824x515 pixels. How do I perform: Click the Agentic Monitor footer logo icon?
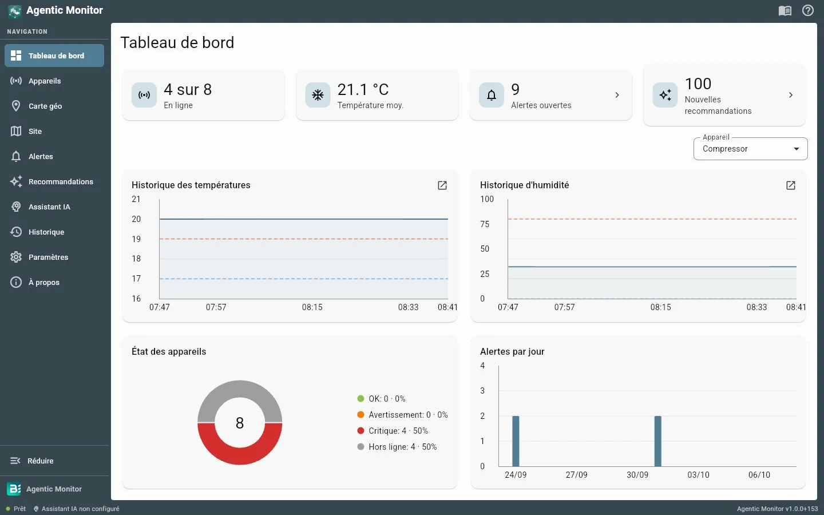pyautogui.click(x=14, y=489)
